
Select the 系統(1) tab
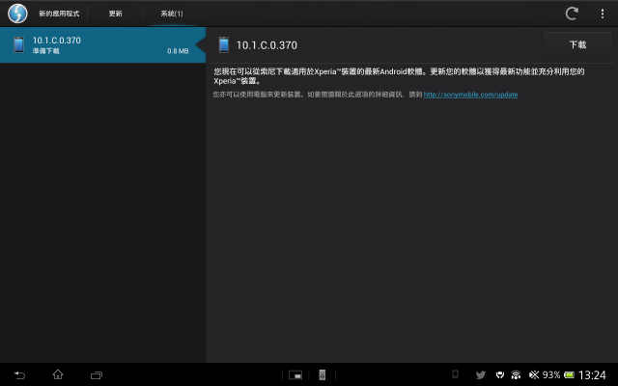pyautogui.click(x=172, y=14)
